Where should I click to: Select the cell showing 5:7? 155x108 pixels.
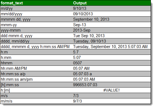112,52
